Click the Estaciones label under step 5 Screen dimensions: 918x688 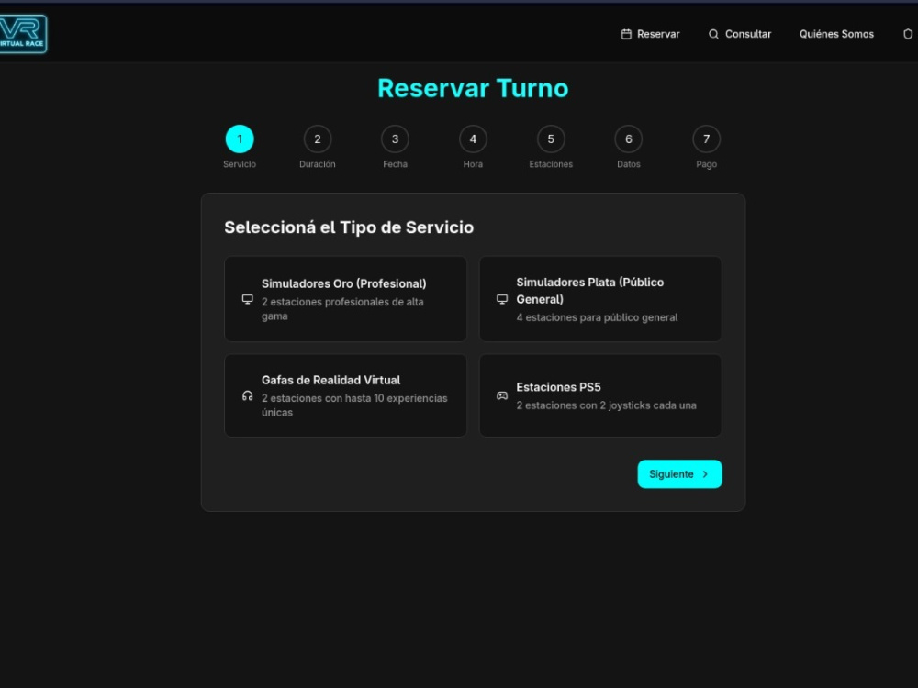tap(551, 164)
